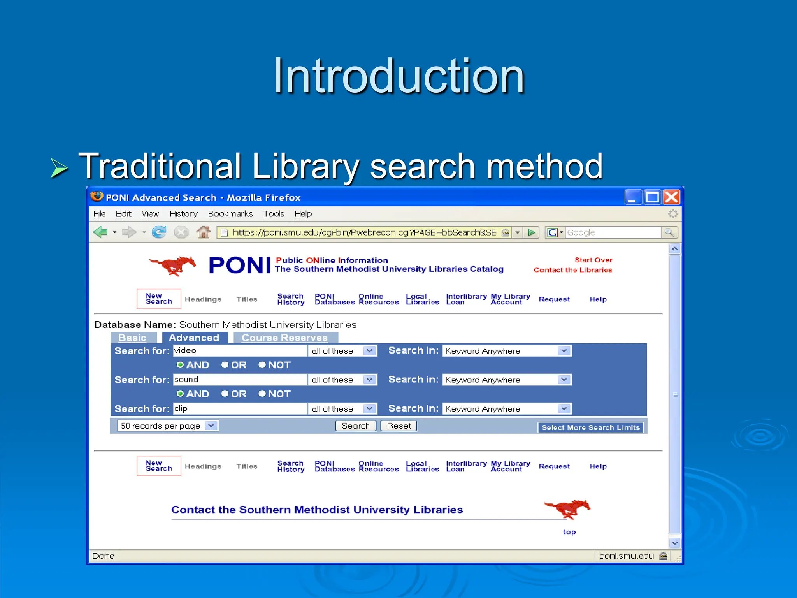
Task: Go to the Home page icon
Action: (x=203, y=232)
